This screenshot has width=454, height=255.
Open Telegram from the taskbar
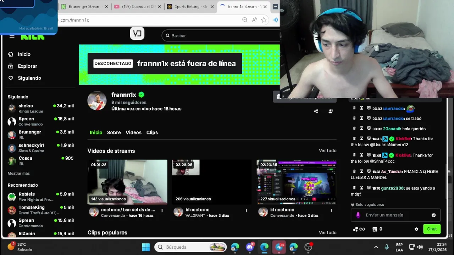279,247
